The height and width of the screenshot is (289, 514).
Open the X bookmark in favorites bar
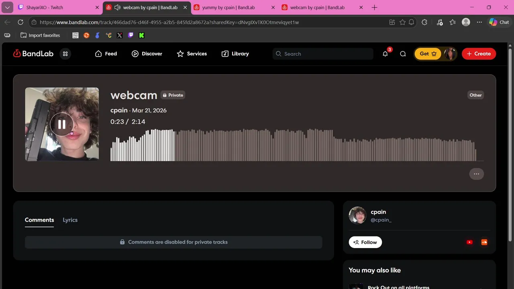click(x=119, y=35)
